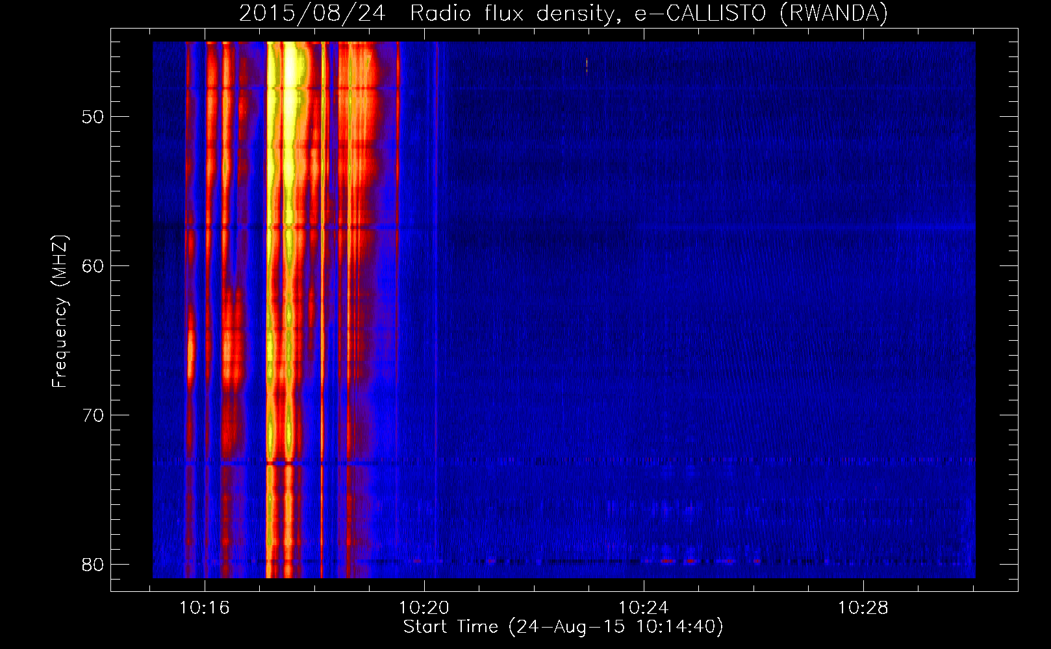Click the frequency tick label '70'
This screenshot has width=1051, height=649.
coord(93,415)
